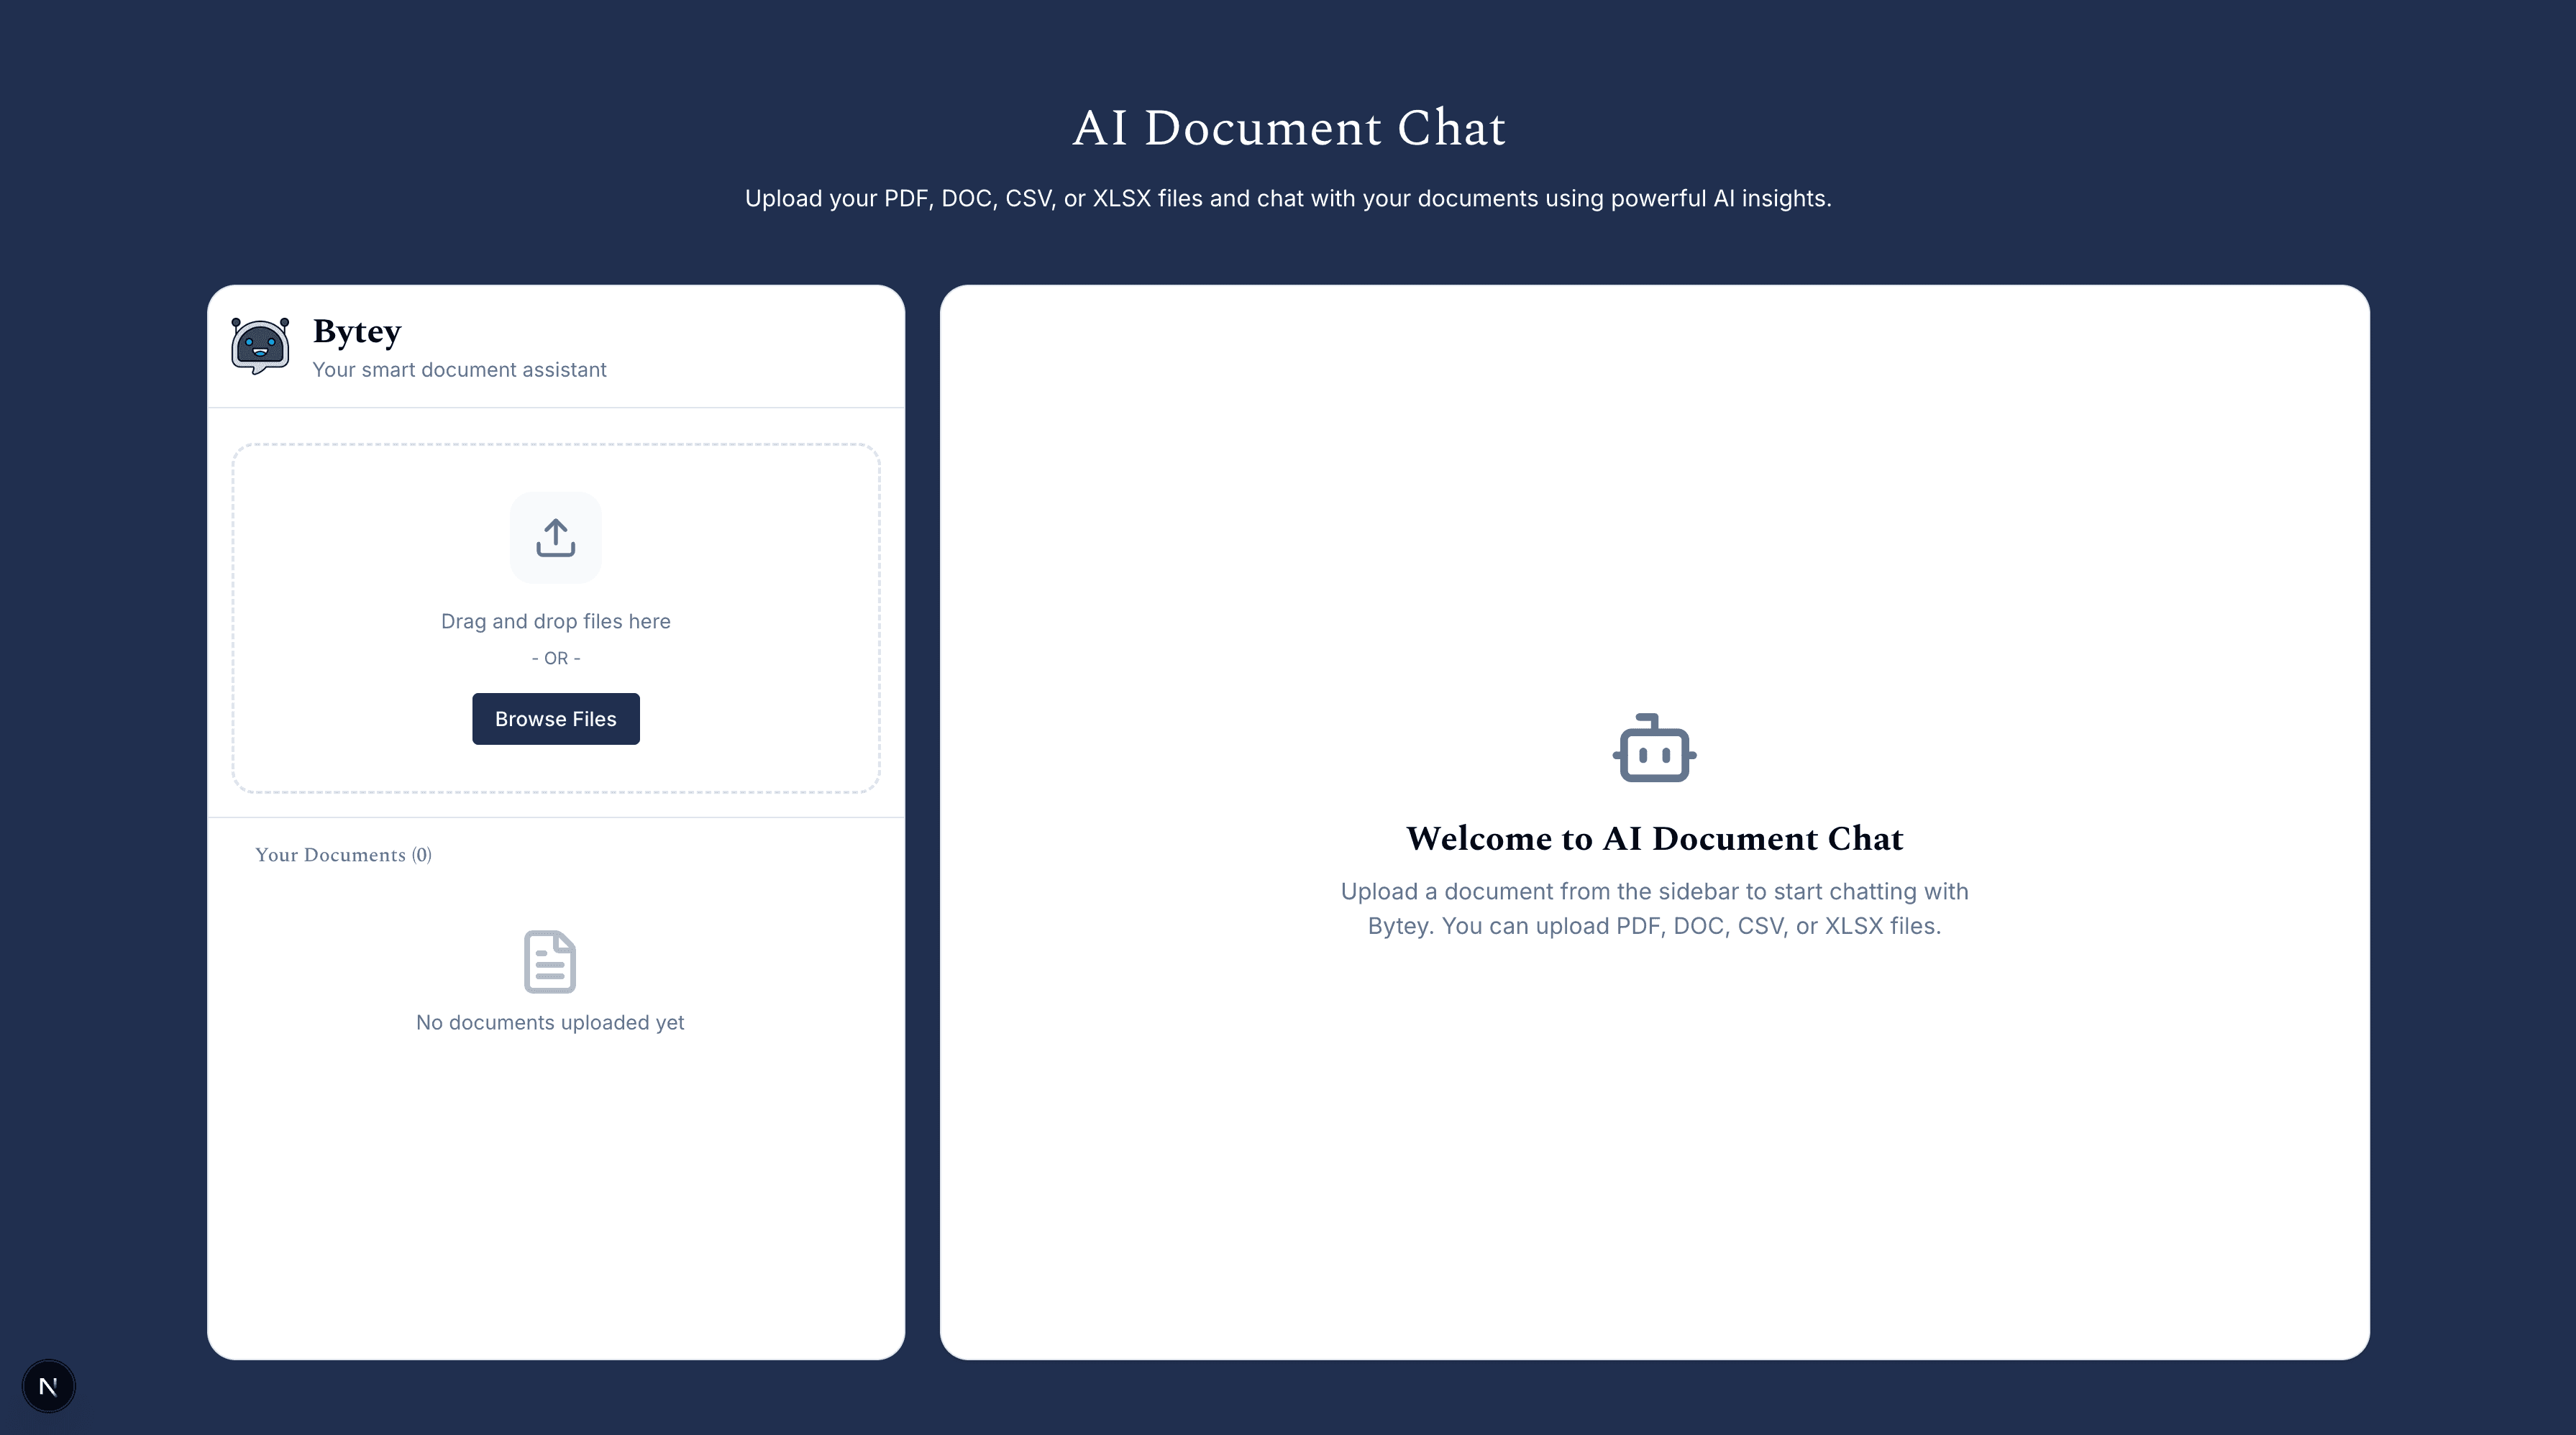2576x1435 pixels.
Task: Click the upload icon's rounded square background
Action: pos(556,537)
